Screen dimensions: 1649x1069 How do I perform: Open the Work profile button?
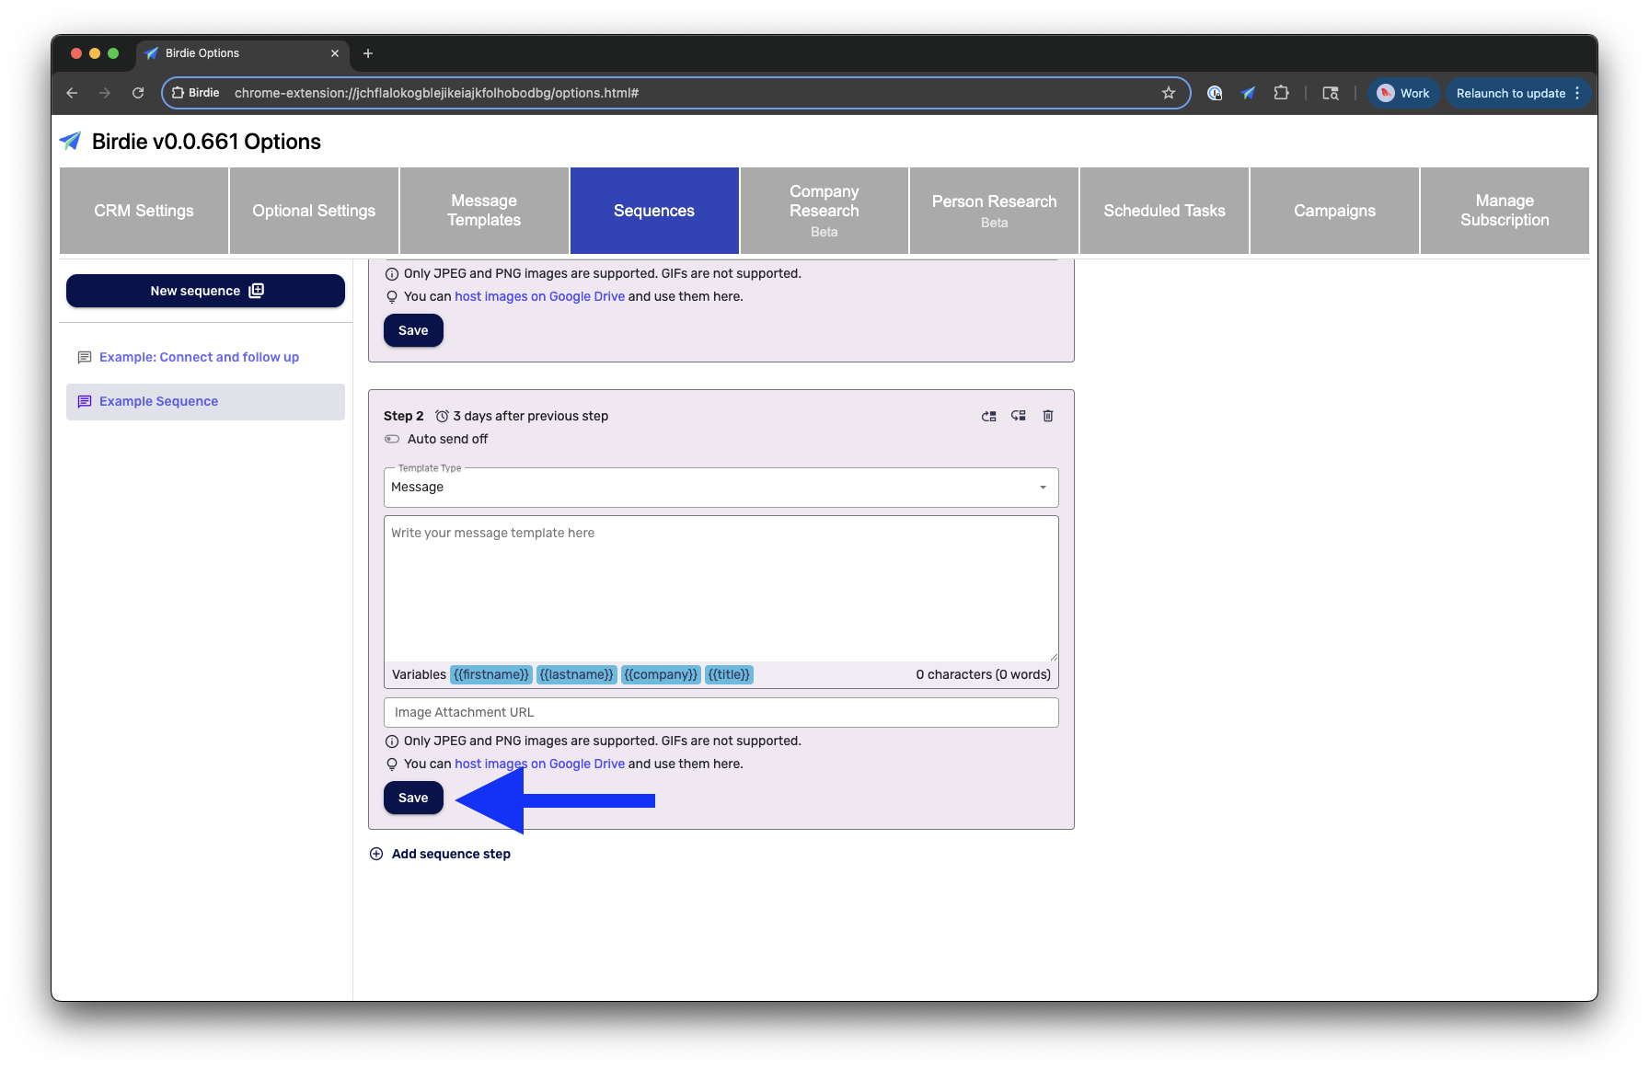coord(1404,93)
